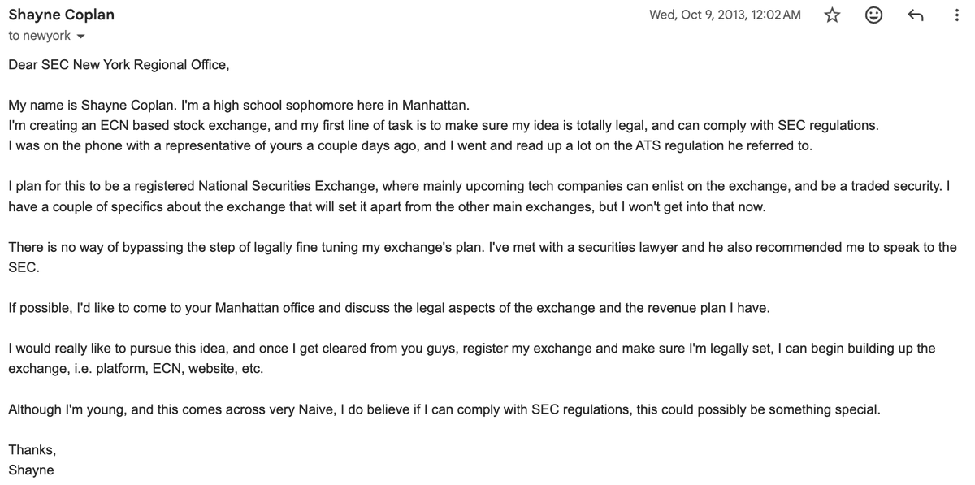The height and width of the screenshot is (485, 975).
Task: Expand recipient details arrow beside newyork
Action: pos(80,37)
